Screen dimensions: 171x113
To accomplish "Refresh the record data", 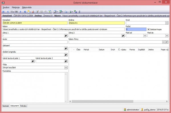I will pyautogui.click(x=50, y=12).
